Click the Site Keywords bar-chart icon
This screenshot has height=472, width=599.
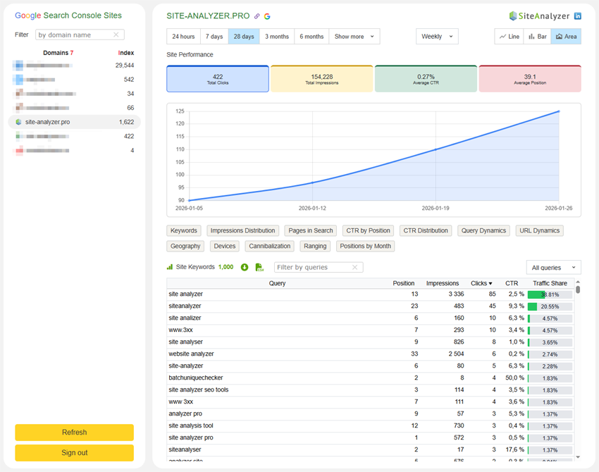click(169, 268)
